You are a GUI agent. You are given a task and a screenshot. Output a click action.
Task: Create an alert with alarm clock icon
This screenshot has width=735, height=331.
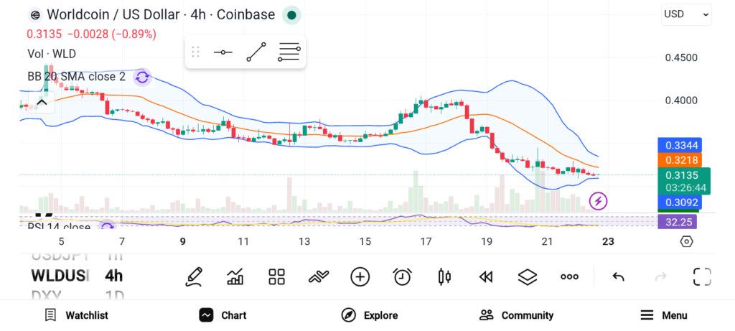[x=402, y=276]
